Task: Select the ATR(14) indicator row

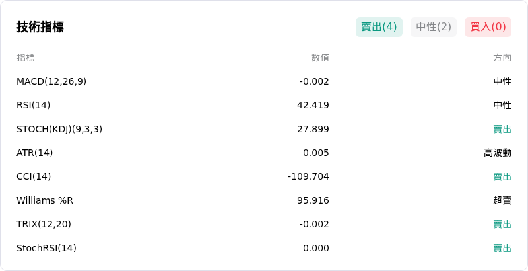Action: (x=264, y=153)
